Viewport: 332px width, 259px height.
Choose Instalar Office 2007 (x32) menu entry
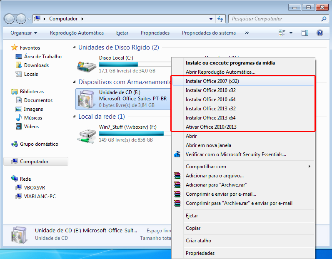click(243, 81)
